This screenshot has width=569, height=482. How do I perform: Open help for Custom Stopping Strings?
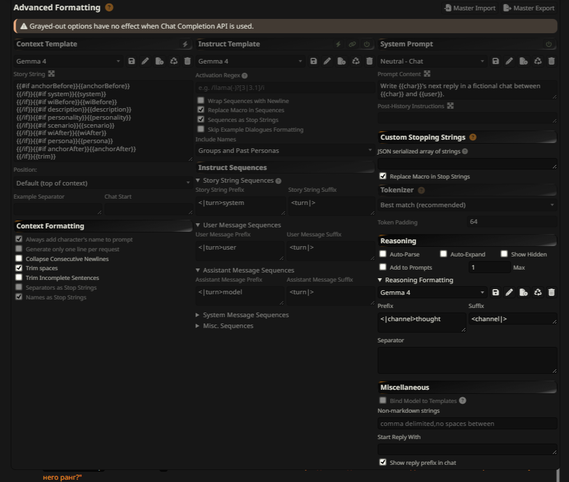[x=473, y=137]
